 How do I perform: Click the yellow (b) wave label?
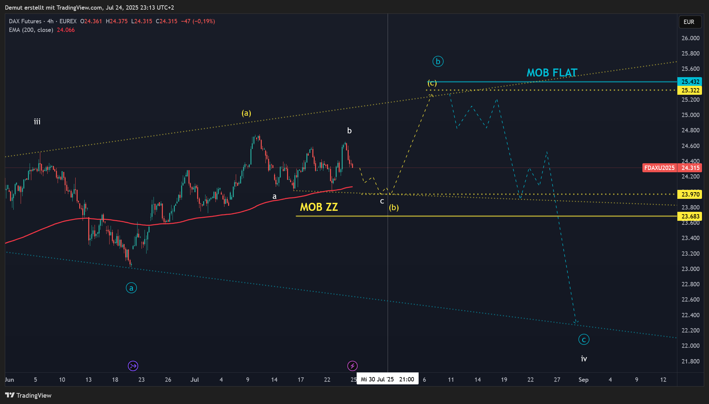coord(394,207)
